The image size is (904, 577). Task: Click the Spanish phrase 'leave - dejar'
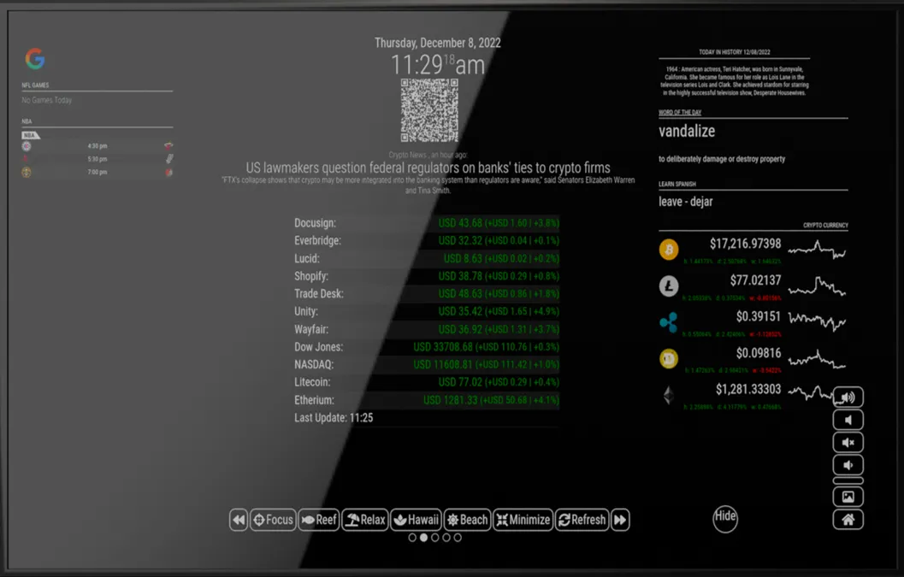tap(686, 202)
